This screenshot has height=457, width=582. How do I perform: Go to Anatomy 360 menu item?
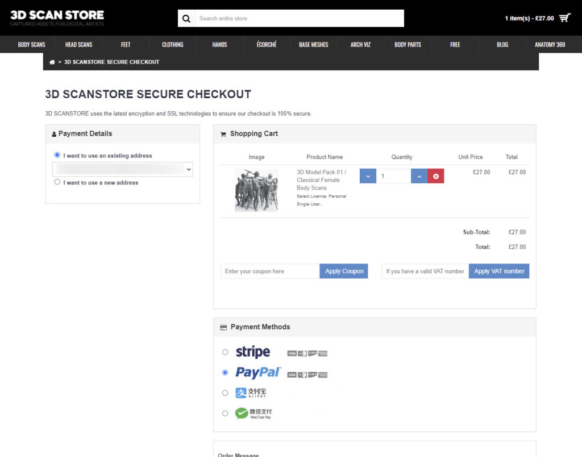(x=550, y=44)
